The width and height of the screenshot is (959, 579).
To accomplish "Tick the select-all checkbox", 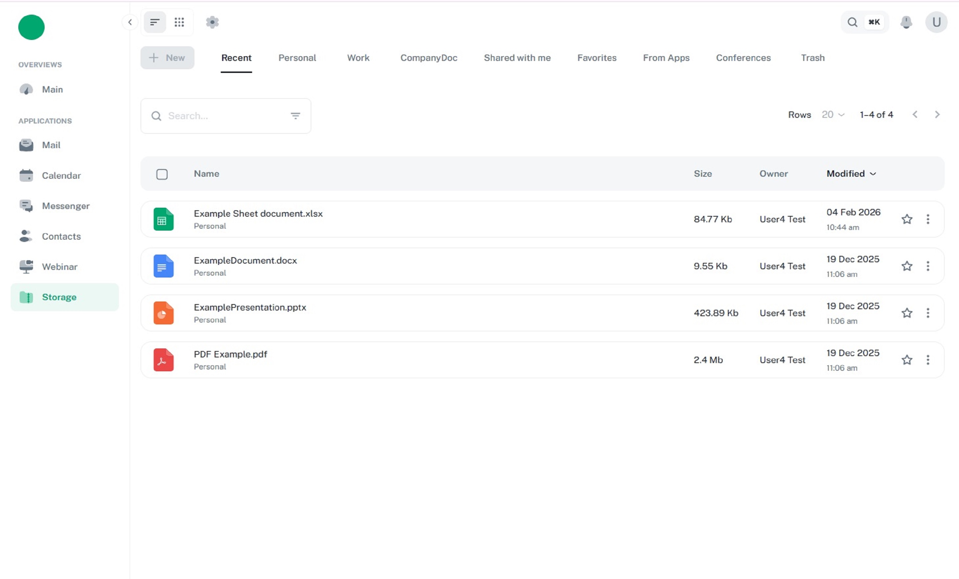I will [x=162, y=174].
